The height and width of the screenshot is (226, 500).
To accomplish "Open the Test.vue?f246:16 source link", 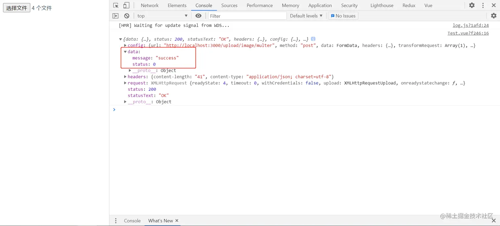I will point(468,33).
